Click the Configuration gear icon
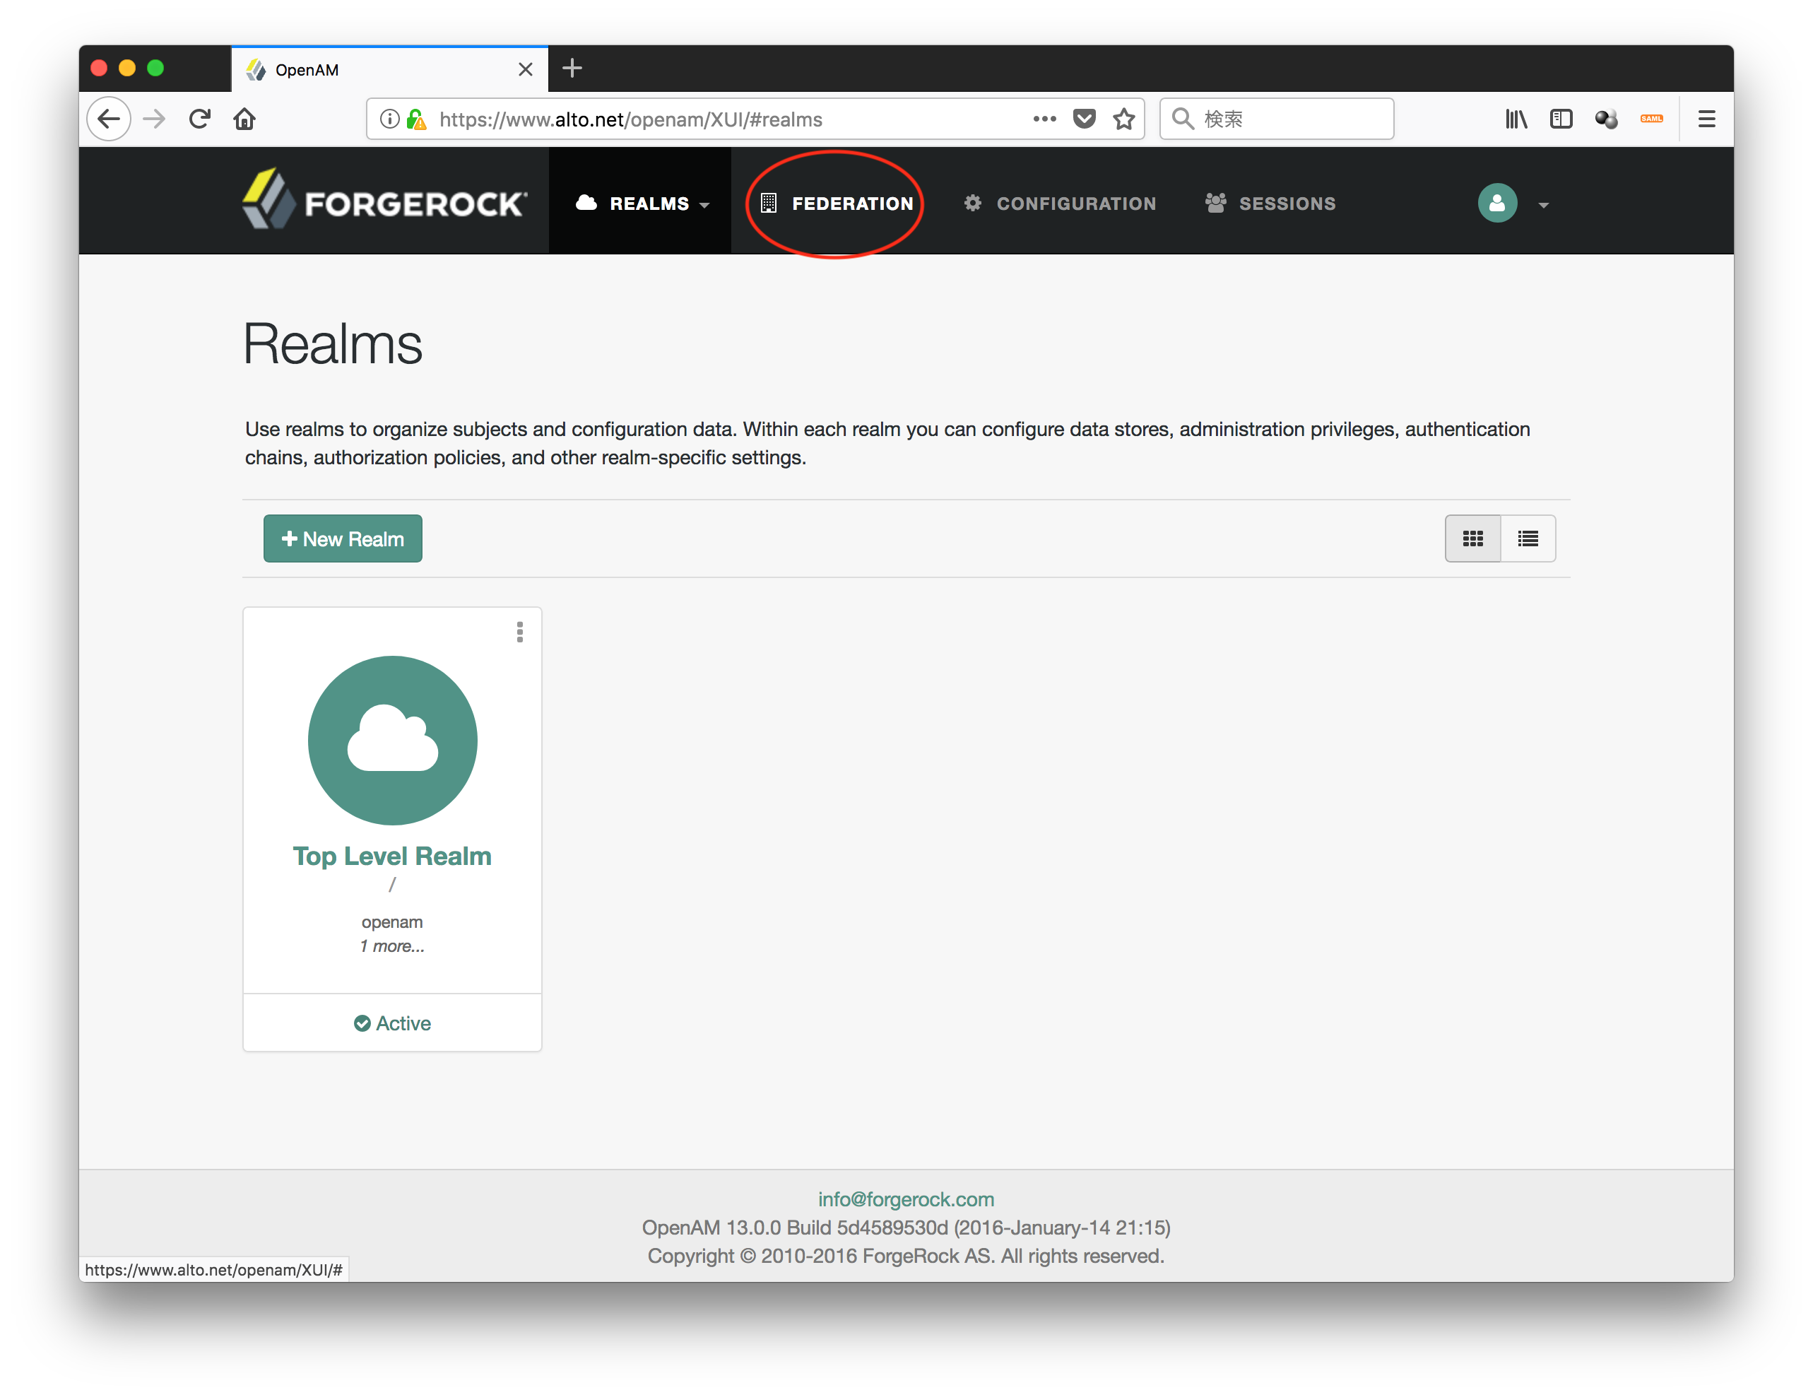This screenshot has width=1813, height=1395. [x=972, y=204]
